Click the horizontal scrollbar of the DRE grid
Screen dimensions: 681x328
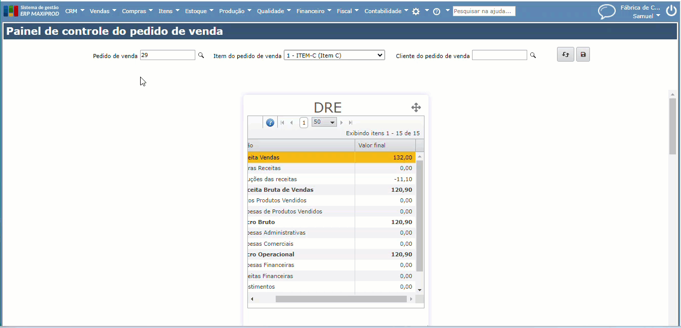click(340, 299)
